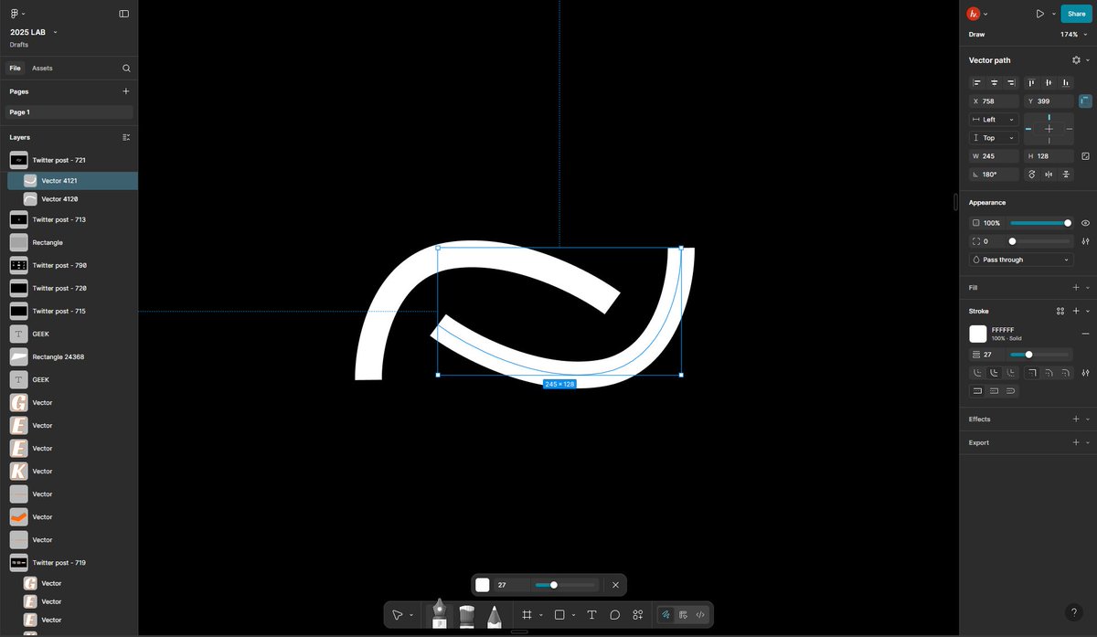Open the Pass through blend mode dropdown
Image resolution: width=1097 pixels, height=637 pixels.
1020,260
